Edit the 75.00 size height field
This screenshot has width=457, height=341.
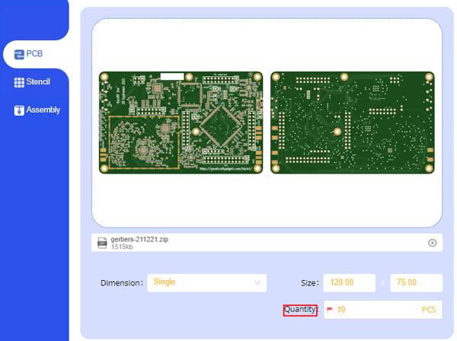416,282
